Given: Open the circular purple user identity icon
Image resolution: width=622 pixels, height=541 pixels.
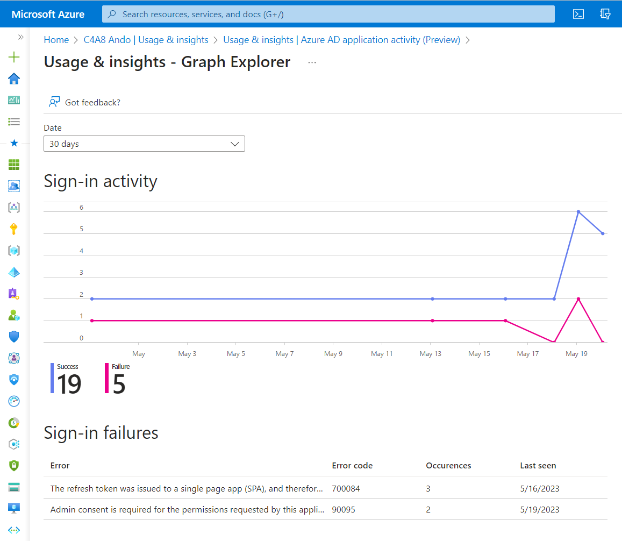Looking at the screenshot, I should coord(14,358).
